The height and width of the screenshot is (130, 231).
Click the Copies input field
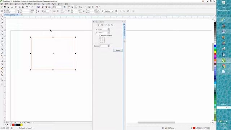(x=104, y=46)
